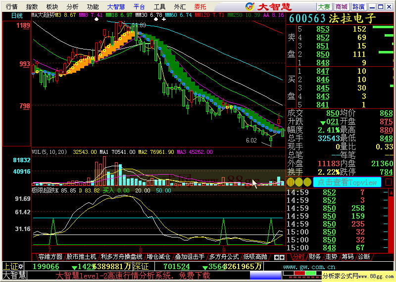Click the 商城 button in title bar
This screenshot has width=396, height=282.
341,7
